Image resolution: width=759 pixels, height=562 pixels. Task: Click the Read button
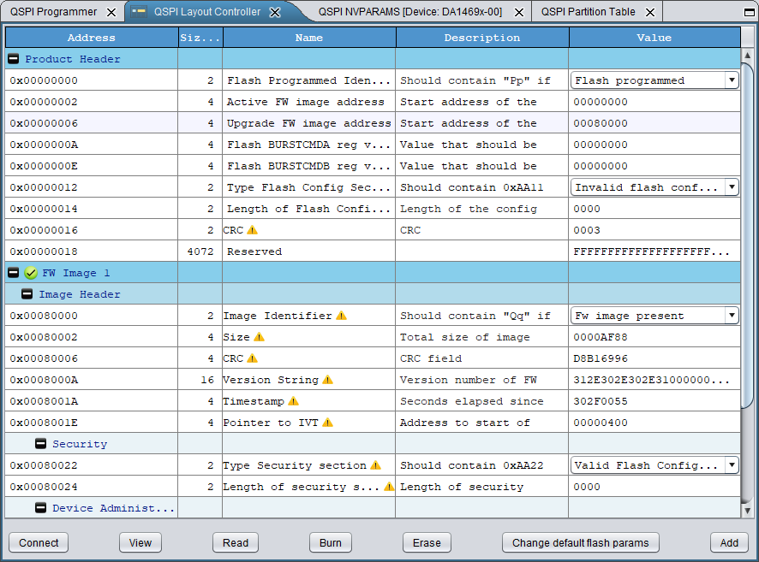(236, 542)
